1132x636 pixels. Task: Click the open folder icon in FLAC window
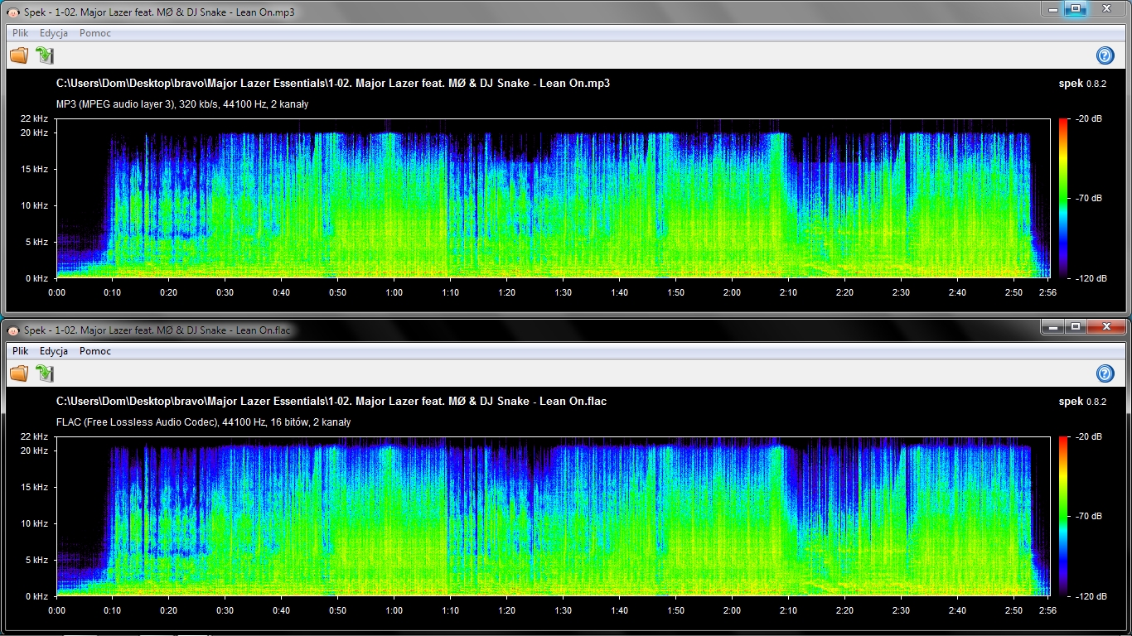[19, 373]
